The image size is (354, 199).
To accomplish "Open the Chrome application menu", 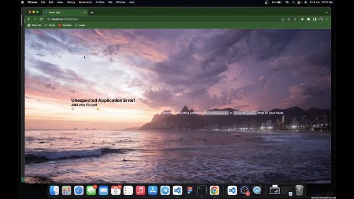I will (32, 2).
